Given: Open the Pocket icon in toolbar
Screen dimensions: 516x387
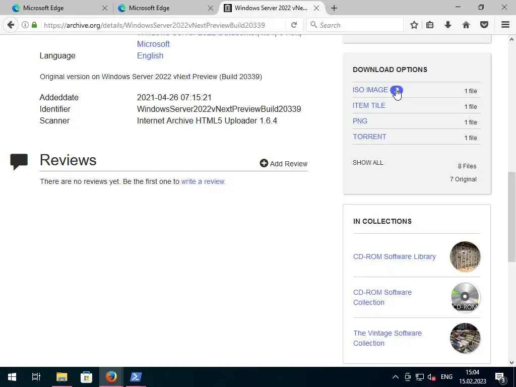Looking at the screenshot, I should pos(484,25).
